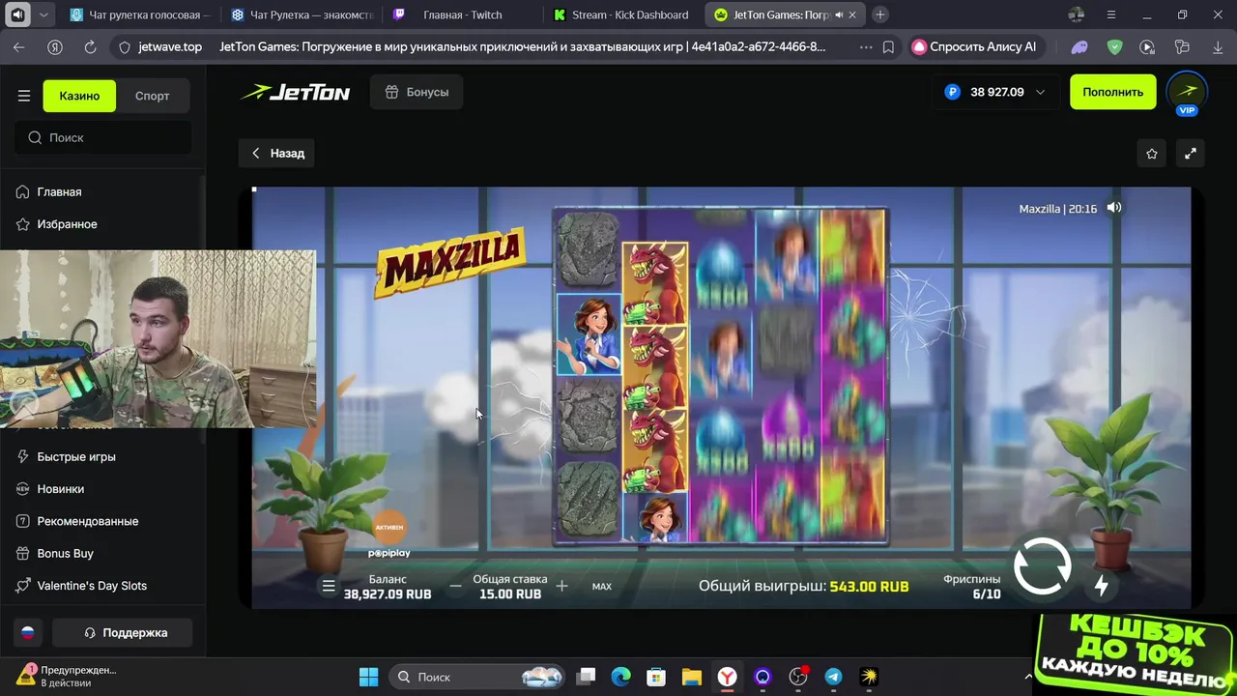1237x696 pixels.
Task: Switch to Stream - Kick Dashboard tab
Action: pos(623,14)
